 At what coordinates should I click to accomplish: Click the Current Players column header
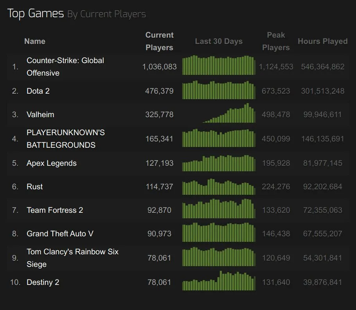pos(159,41)
